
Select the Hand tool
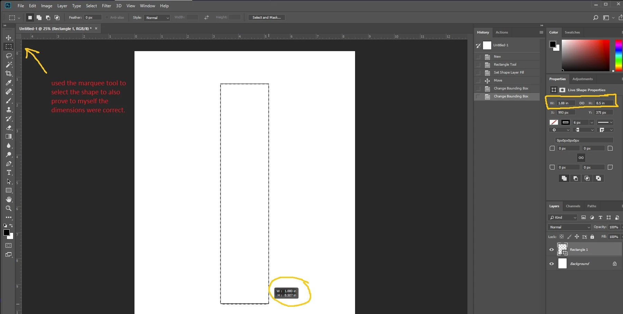tap(9, 199)
